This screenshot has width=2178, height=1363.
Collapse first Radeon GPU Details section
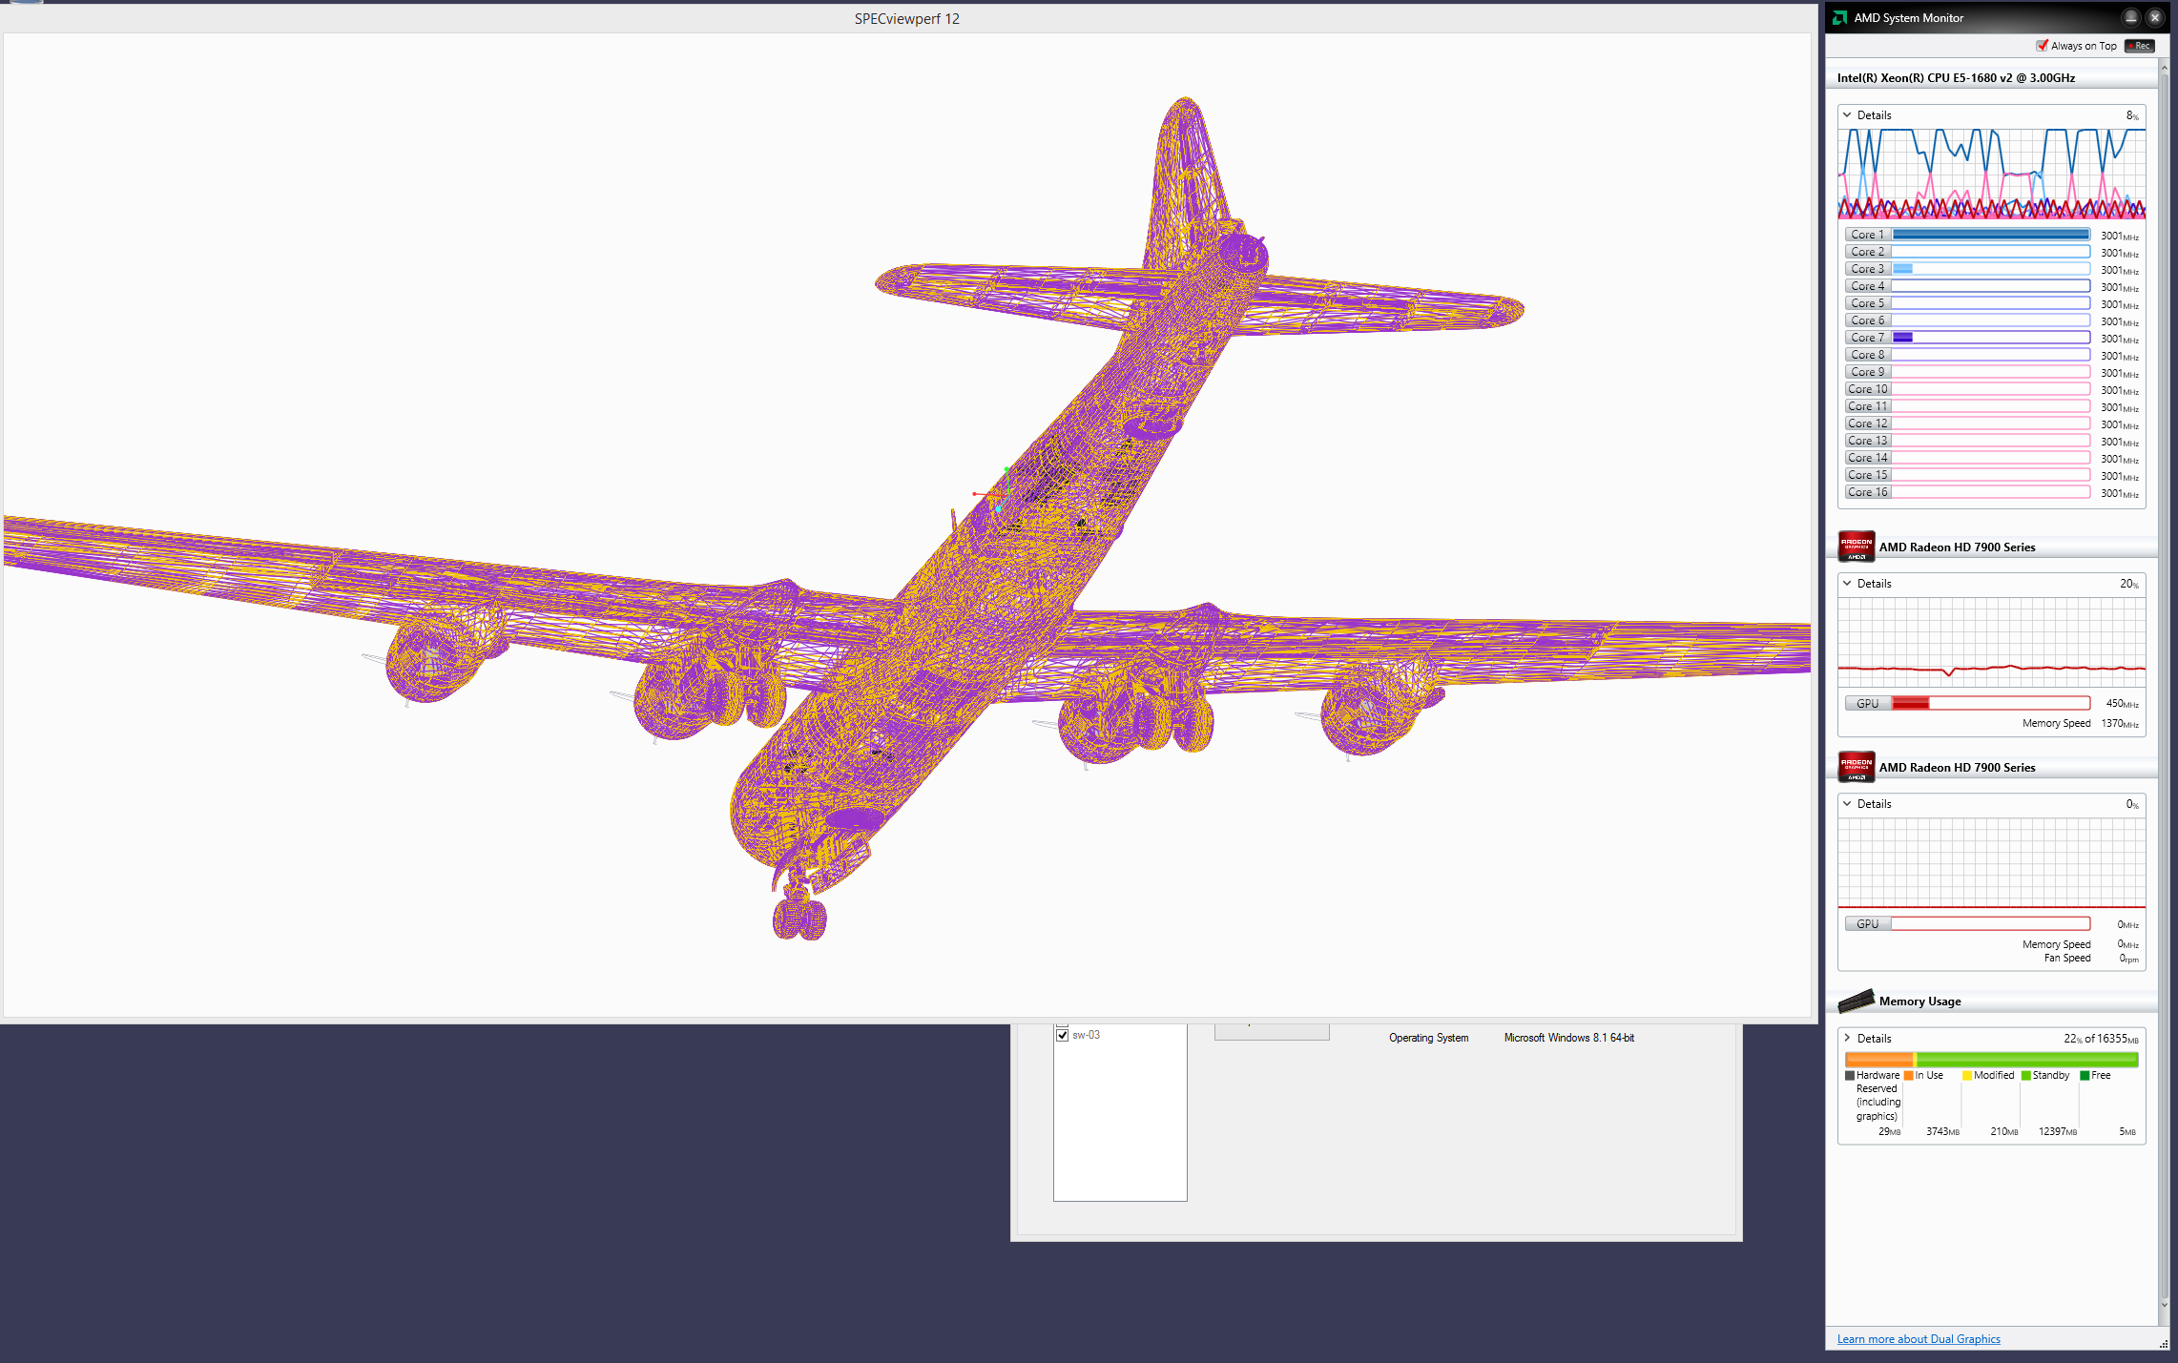1848,583
